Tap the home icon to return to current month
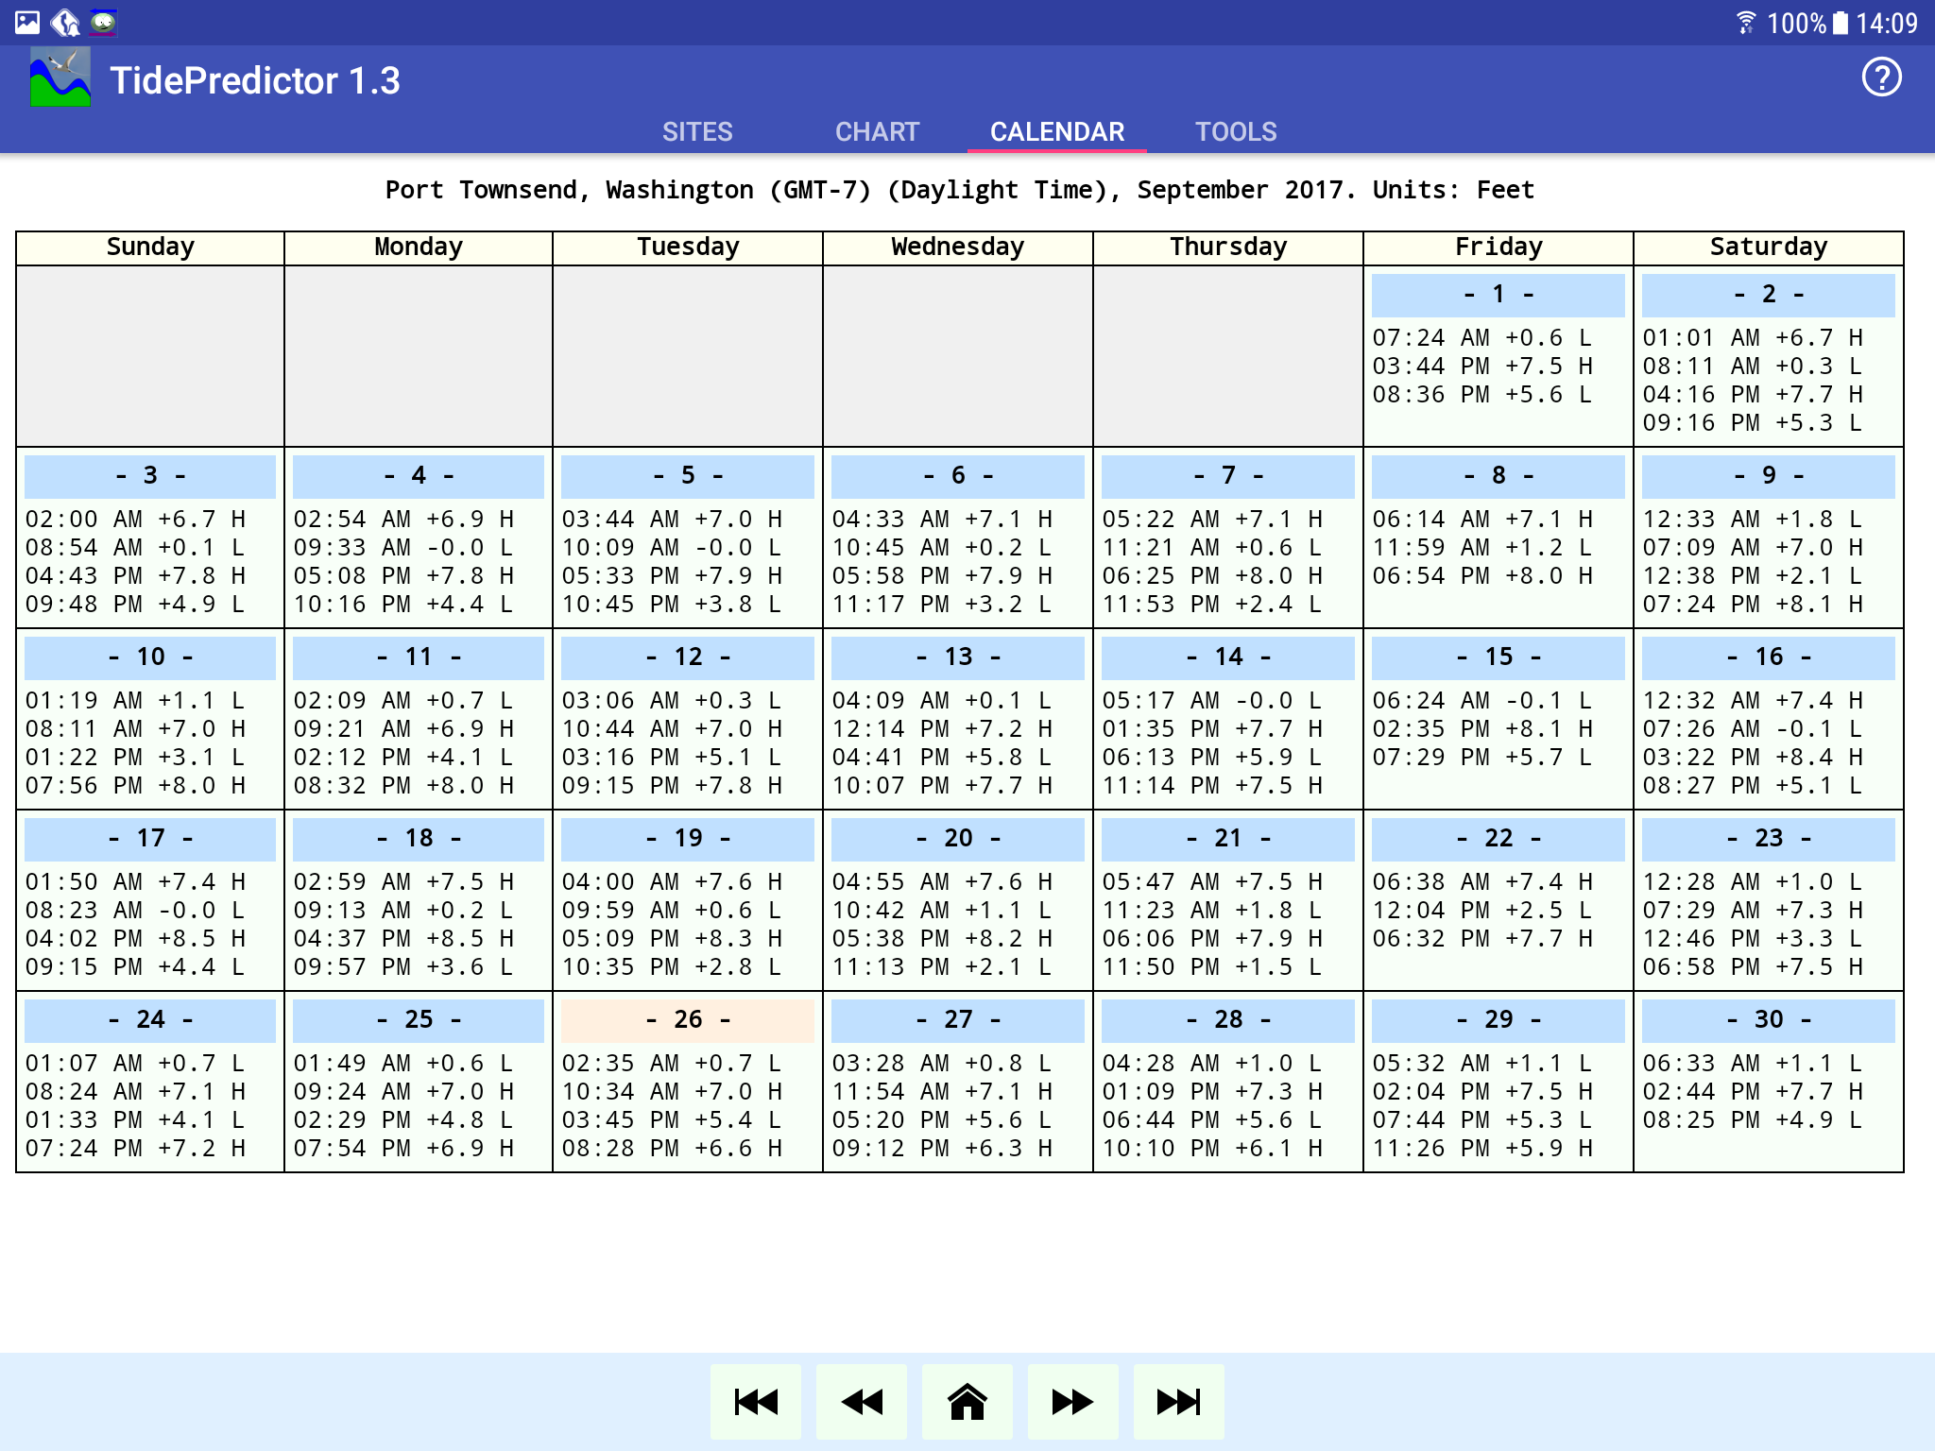1935x1451 pixels. point(967,1402)
